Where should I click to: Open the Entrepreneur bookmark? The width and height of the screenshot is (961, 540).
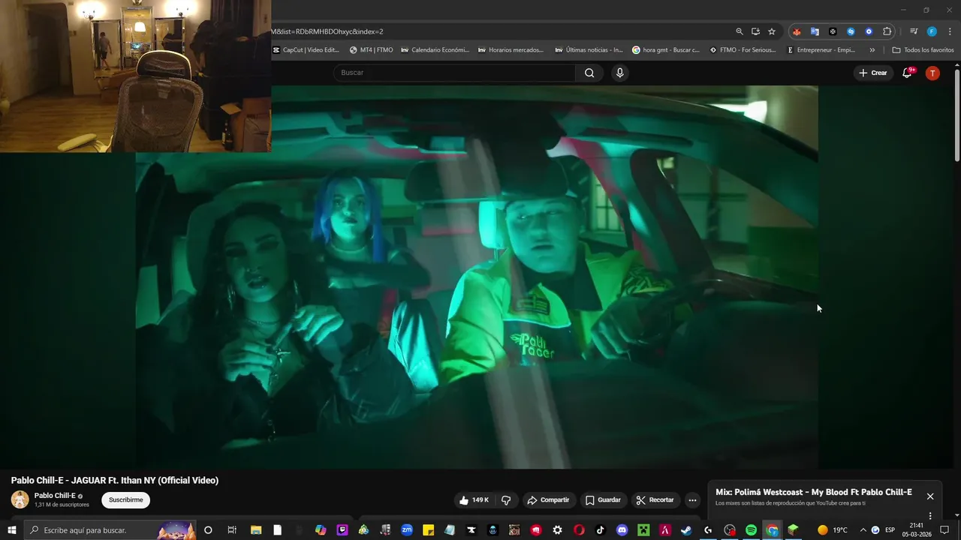[821, 50]
